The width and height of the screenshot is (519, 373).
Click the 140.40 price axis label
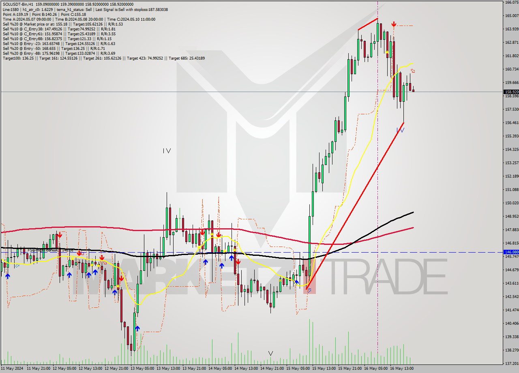(x=511, y=323)
